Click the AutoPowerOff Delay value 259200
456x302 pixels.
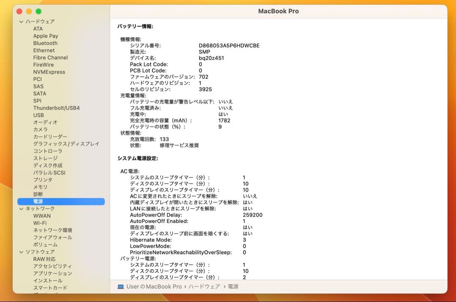pyautogui.click(x=252, y=215)
